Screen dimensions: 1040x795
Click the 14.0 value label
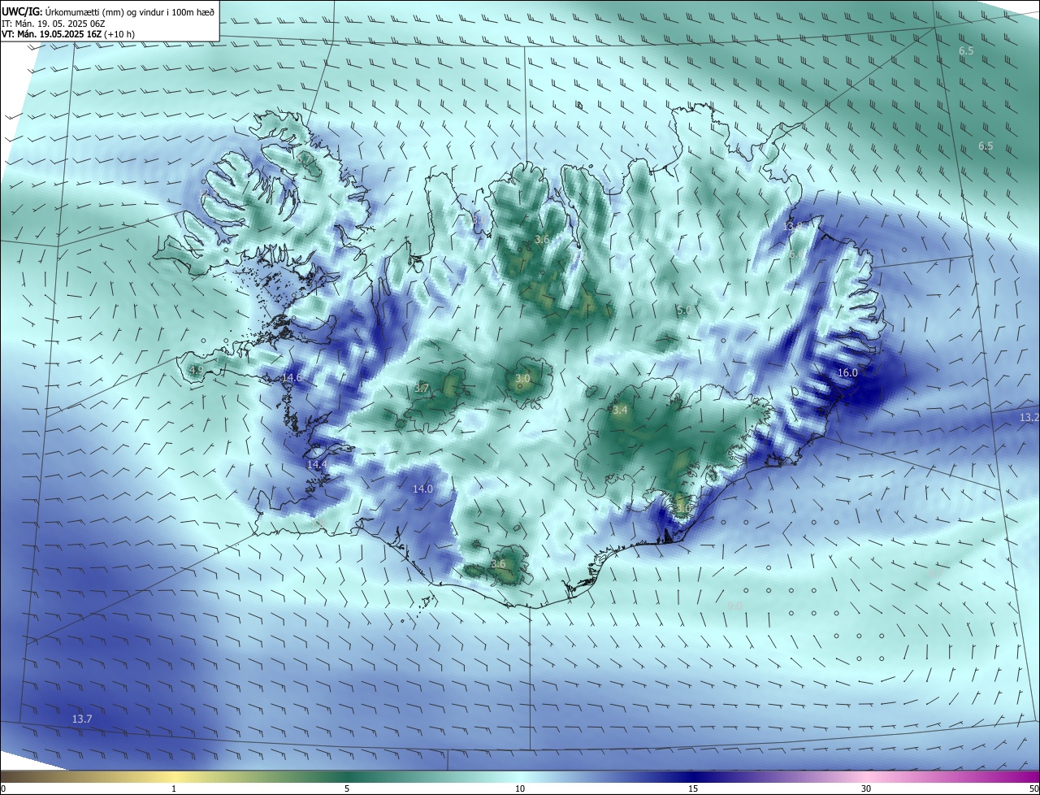coord(422,489)
